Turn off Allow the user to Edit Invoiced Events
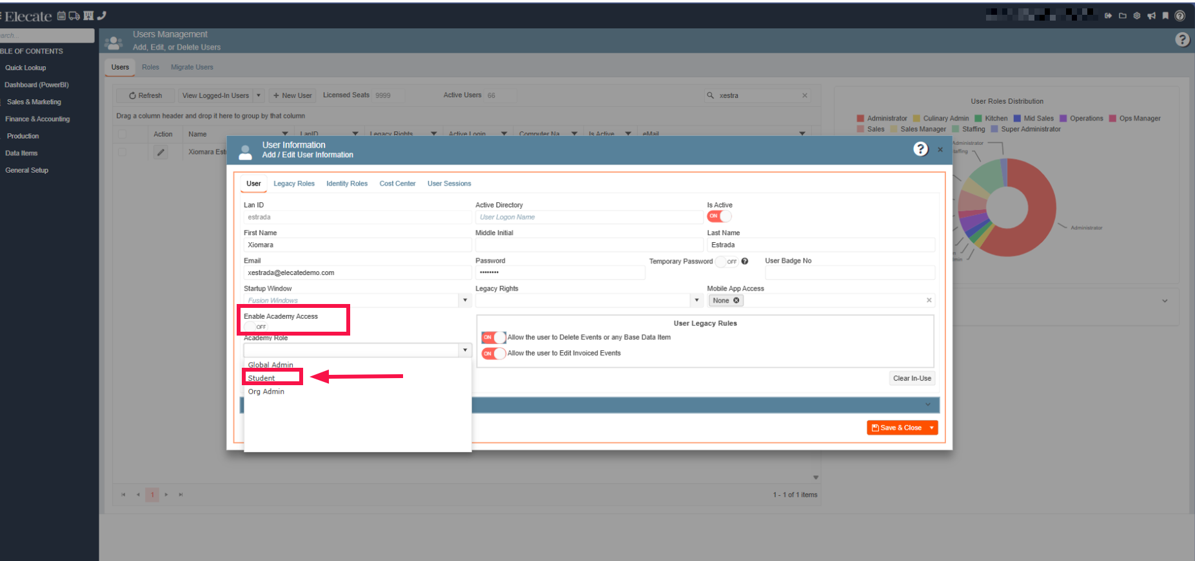The image size is (1195, 561). tap(493, 354)
